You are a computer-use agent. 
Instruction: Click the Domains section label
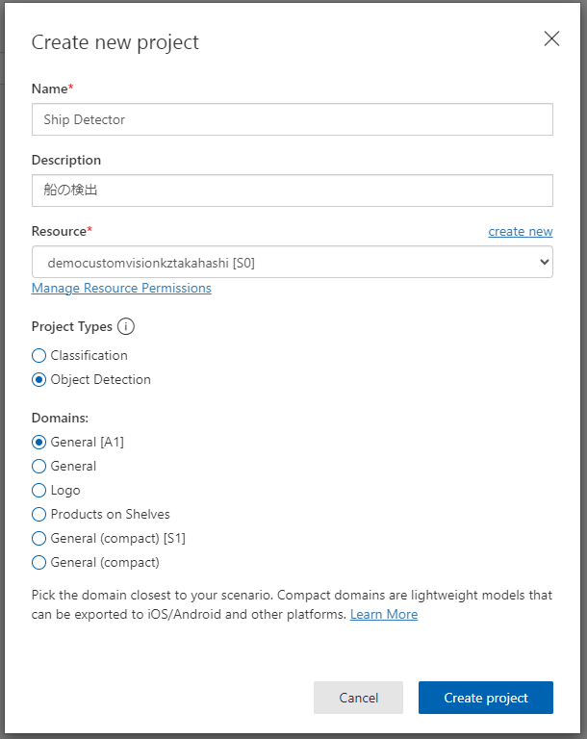[60, 418]
